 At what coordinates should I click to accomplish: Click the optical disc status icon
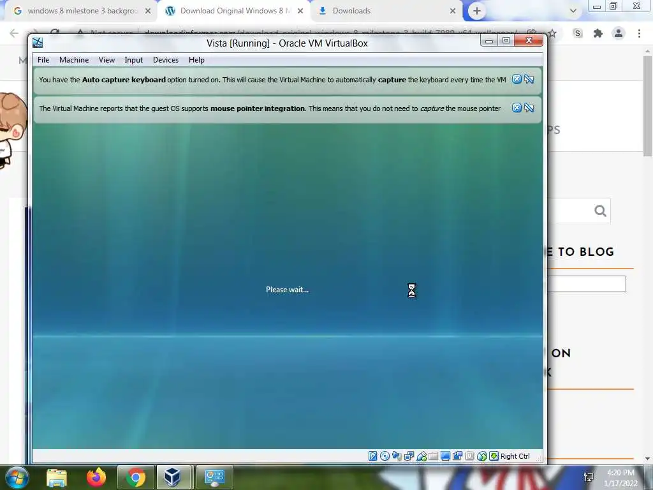point(385,456)
